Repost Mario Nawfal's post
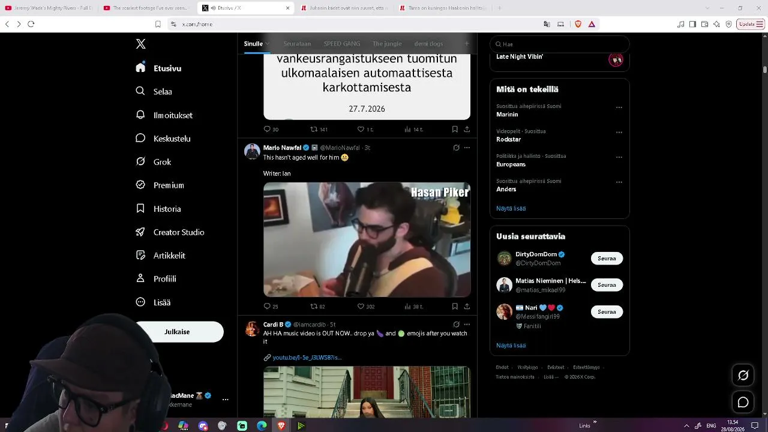 coord(317,307)
